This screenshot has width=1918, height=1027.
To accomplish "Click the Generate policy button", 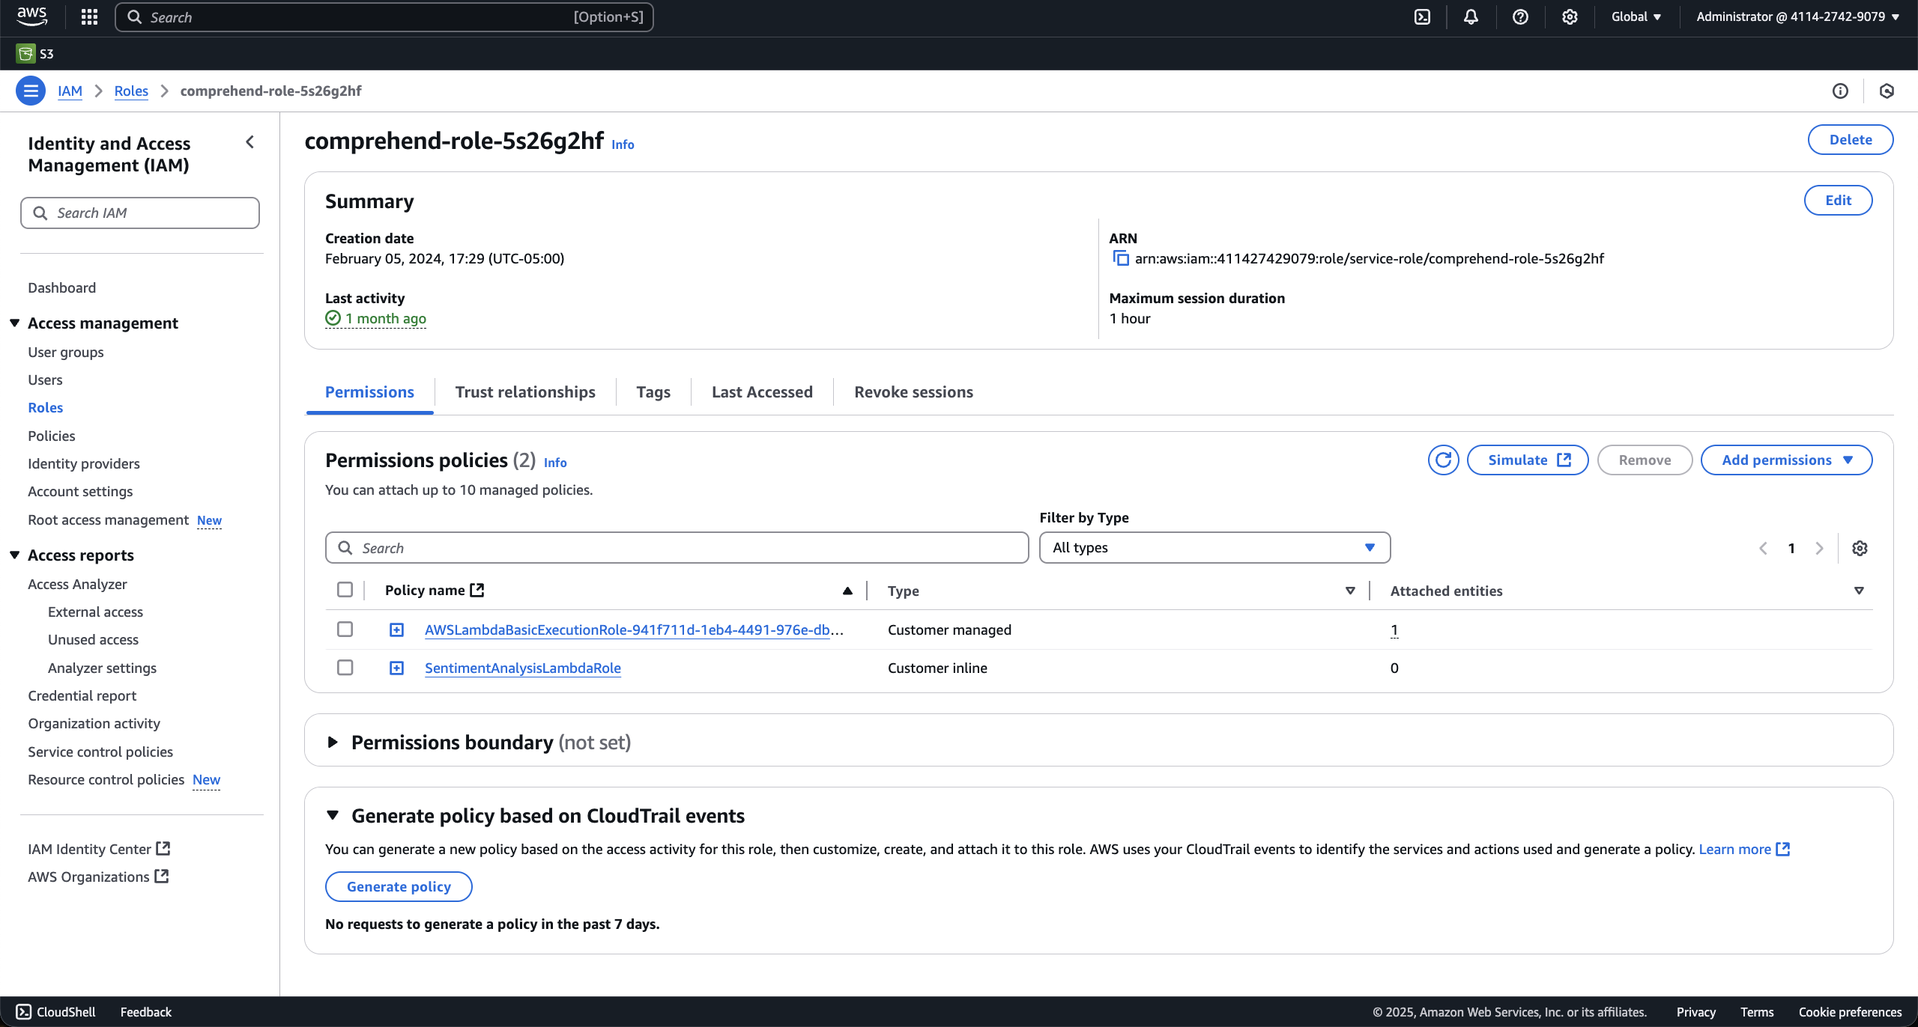I will 399,886.
